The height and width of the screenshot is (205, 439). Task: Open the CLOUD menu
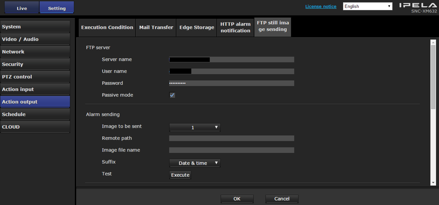[x=35, y=127]
